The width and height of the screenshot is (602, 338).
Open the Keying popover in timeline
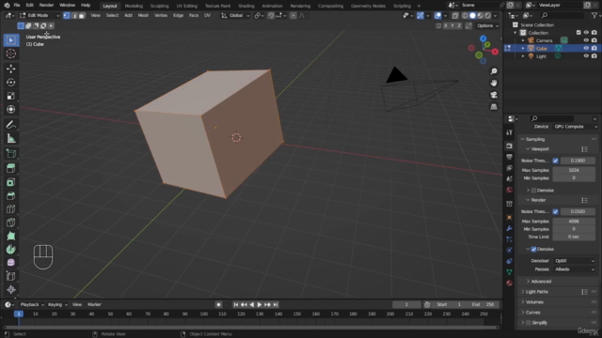pos(57,304)
